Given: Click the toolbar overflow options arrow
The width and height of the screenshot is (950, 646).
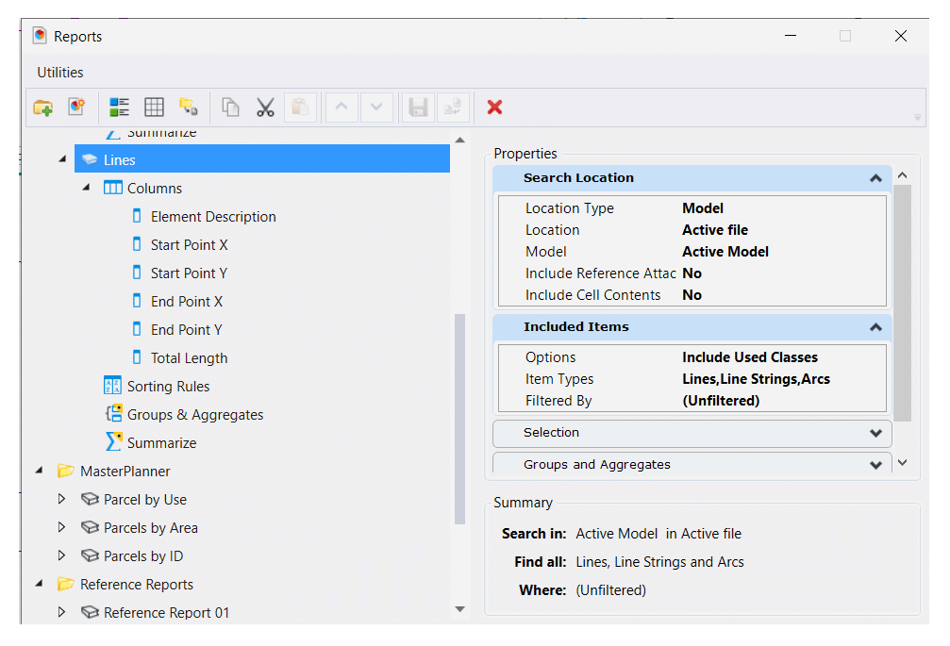Looking at the screenshot, I should pos(917,118).
